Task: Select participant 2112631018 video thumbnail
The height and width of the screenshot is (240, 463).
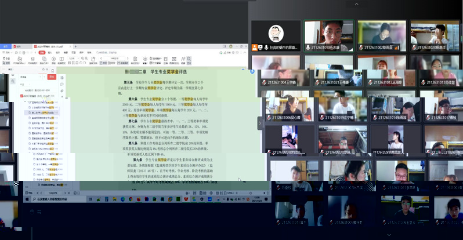Action: pos(329,34)
